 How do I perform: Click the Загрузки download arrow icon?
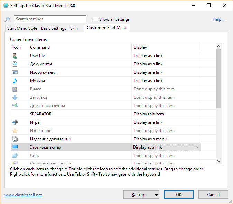(x=15, y=97)
